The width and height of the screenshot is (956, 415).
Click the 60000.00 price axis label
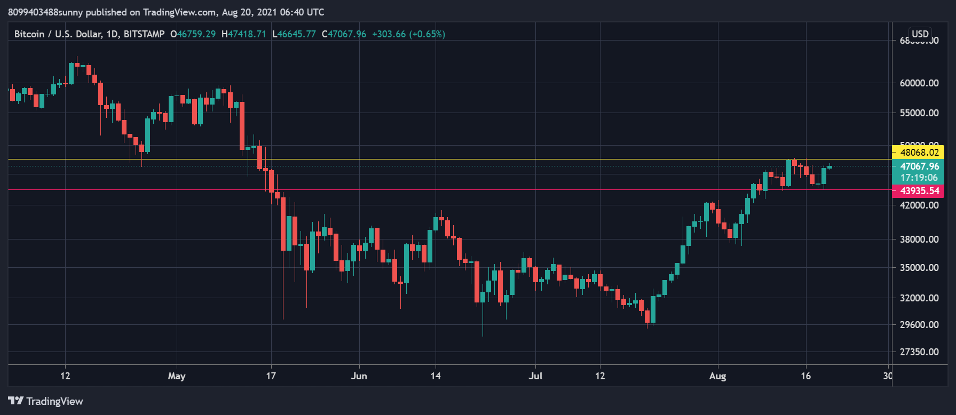pos(919,83)
